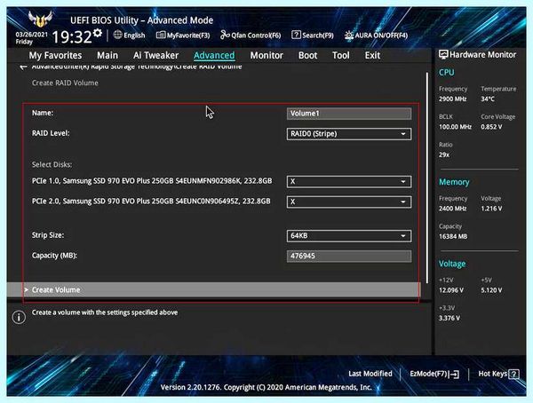Click the vertical scrollbar of settings panel

(x=427, y=176)
